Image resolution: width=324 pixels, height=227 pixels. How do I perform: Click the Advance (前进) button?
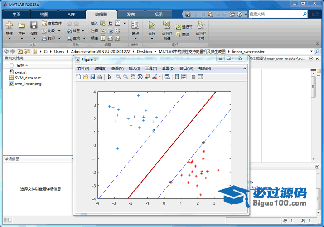(x=183, y=35)
